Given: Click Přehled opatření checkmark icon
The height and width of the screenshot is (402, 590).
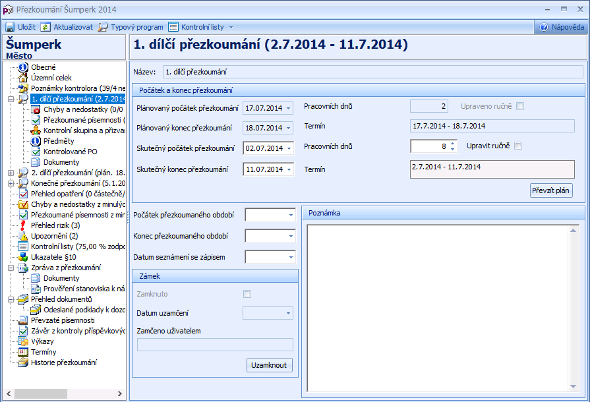Looking at the screenshot, I should point(23,194).
